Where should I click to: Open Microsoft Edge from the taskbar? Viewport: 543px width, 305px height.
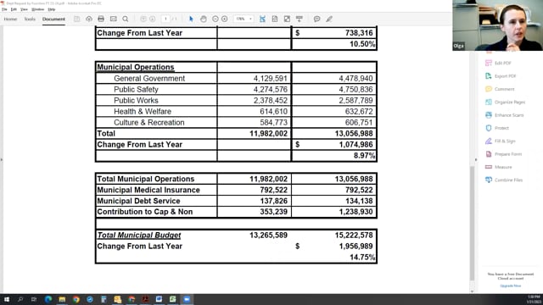pyautogui.click(x=48, y=299)
